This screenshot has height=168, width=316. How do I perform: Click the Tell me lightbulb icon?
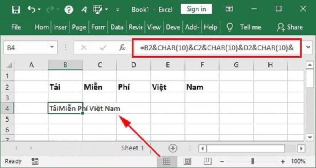tap(230, 27)
